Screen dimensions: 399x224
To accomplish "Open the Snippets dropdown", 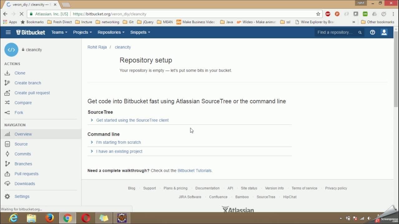I will [140, 32].
